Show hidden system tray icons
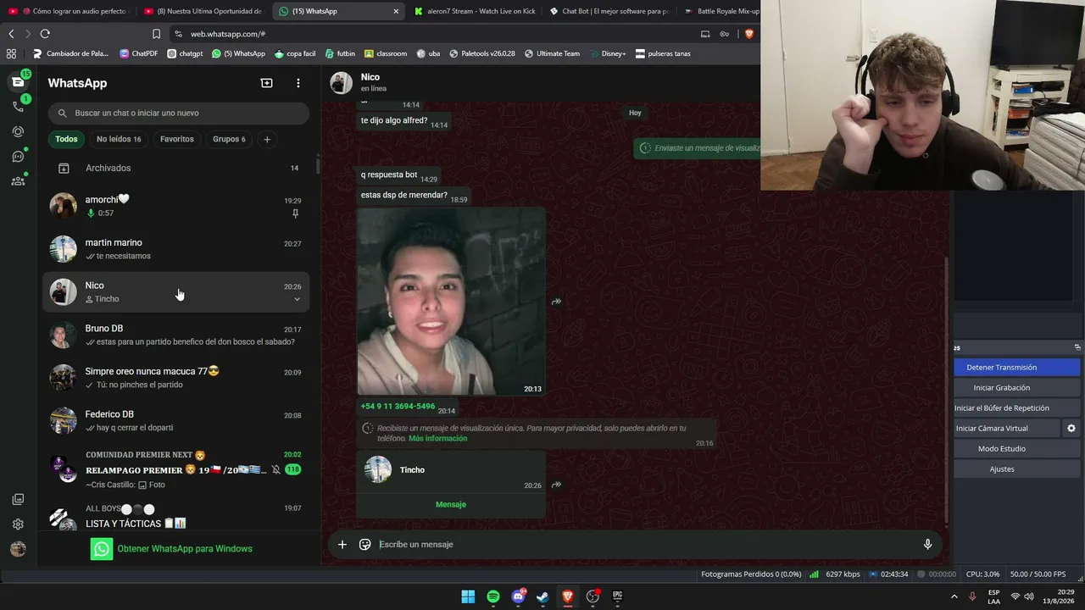 (x=954, y=596)
